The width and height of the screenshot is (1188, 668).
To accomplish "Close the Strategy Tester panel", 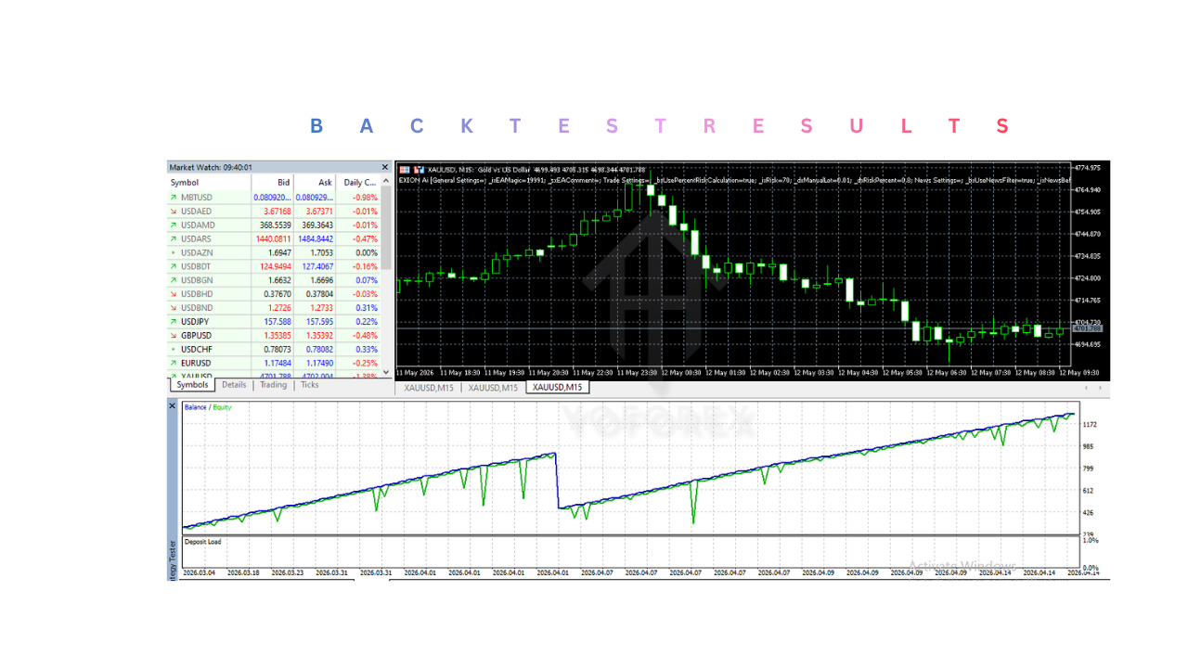I will click(172, 406).
